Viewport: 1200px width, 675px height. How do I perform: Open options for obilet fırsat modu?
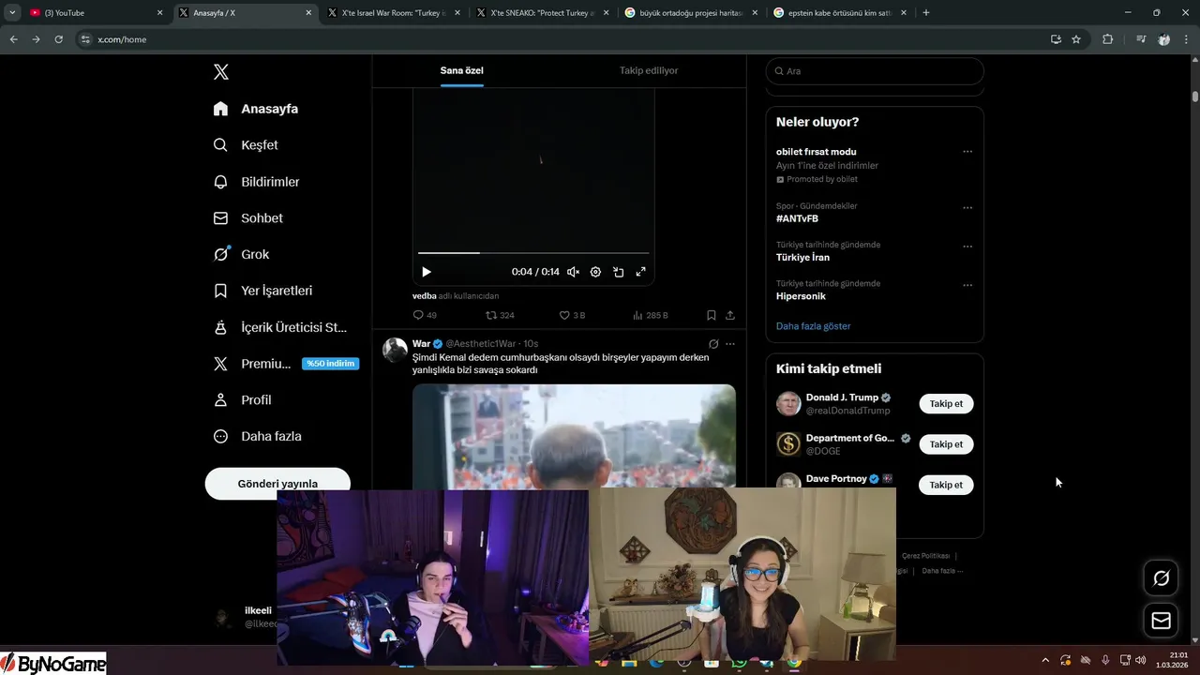pos(967,152)
